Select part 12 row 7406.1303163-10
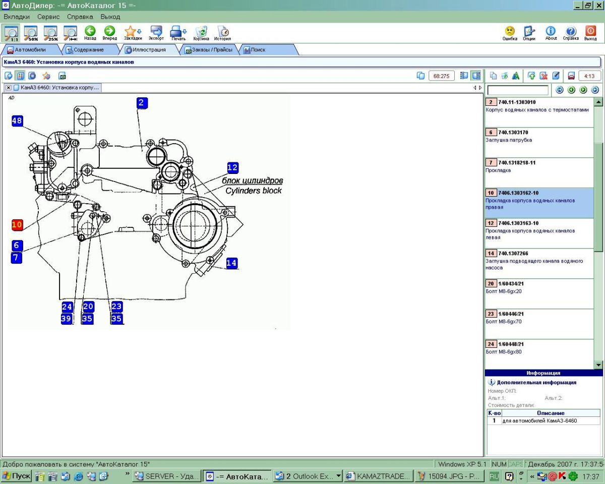 539,233
